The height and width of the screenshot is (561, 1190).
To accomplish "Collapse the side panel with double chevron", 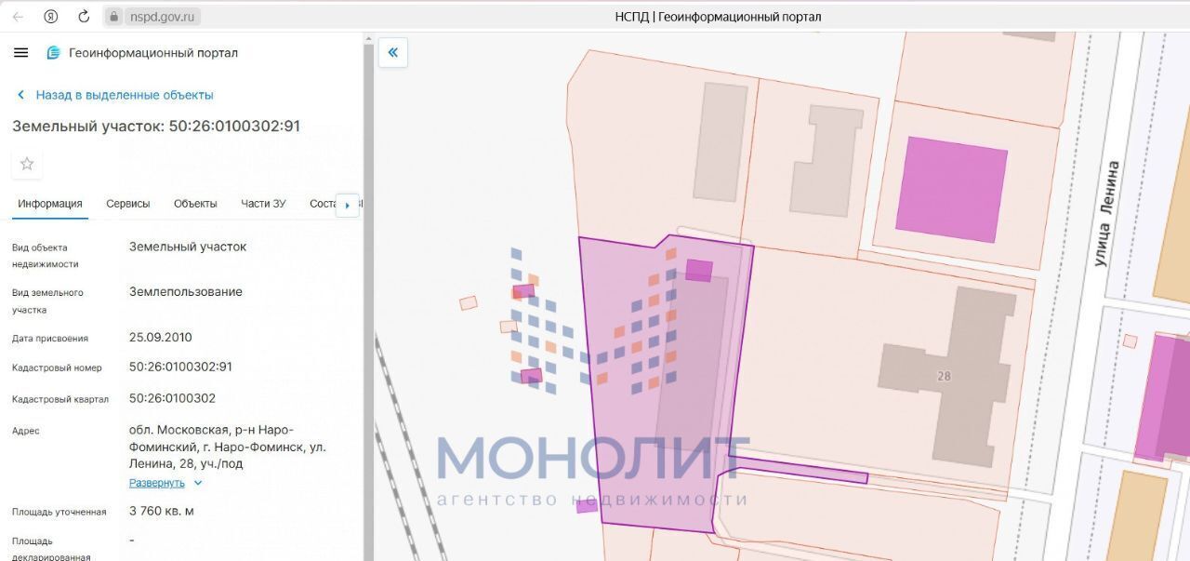I will [x=392, y=52].
